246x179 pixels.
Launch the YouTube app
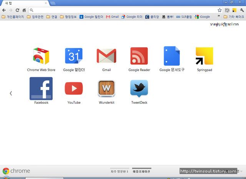74,88
